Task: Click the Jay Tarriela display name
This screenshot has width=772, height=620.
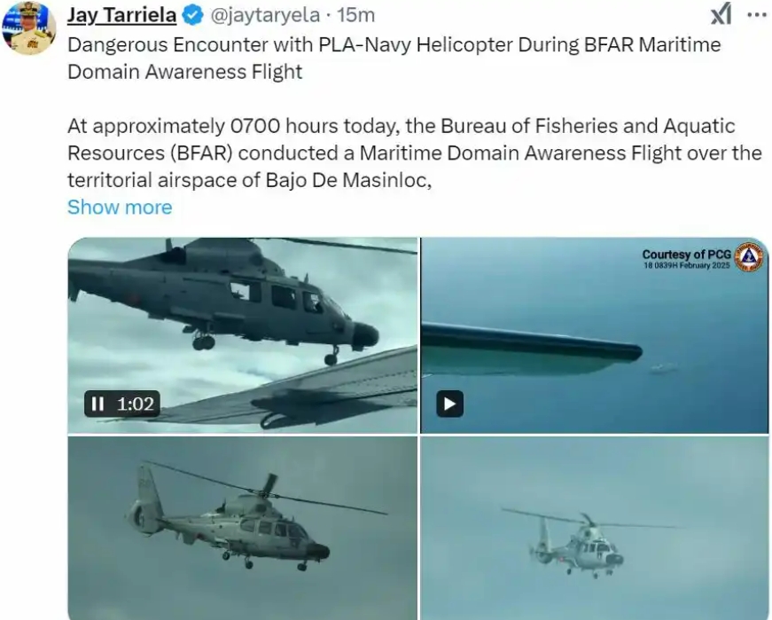Action: coord(121,15)
